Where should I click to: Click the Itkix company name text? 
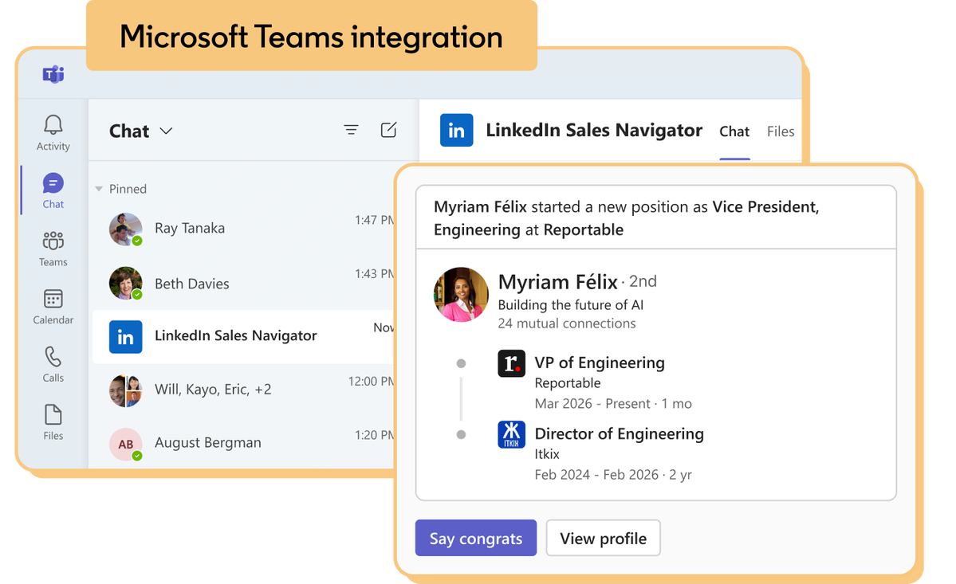pyautogui.click(x=547, y=454)
